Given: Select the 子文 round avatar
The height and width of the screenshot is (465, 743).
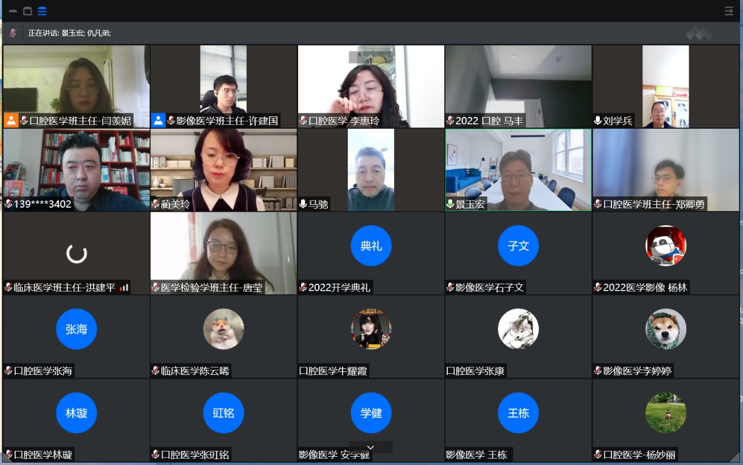Looking at the screenshot, I should [518, 246].
